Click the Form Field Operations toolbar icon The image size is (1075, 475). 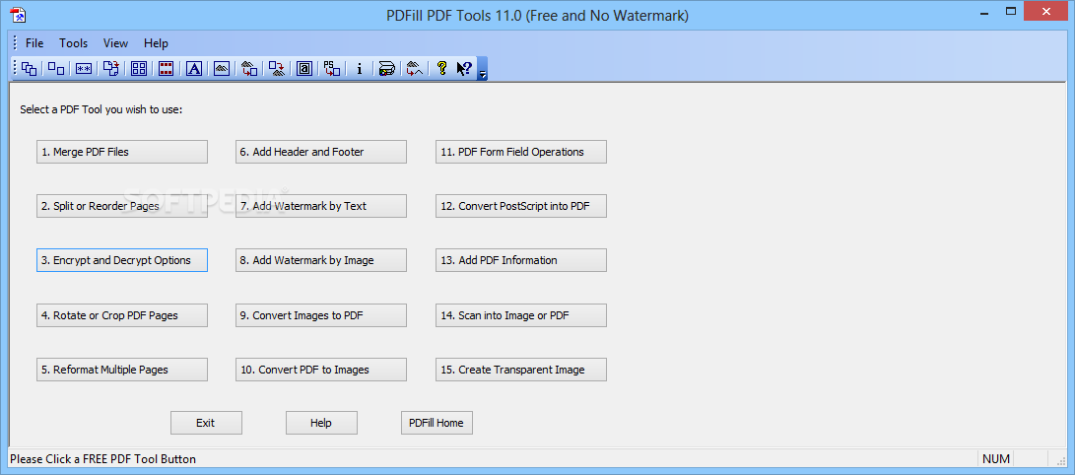pos(304,69)
